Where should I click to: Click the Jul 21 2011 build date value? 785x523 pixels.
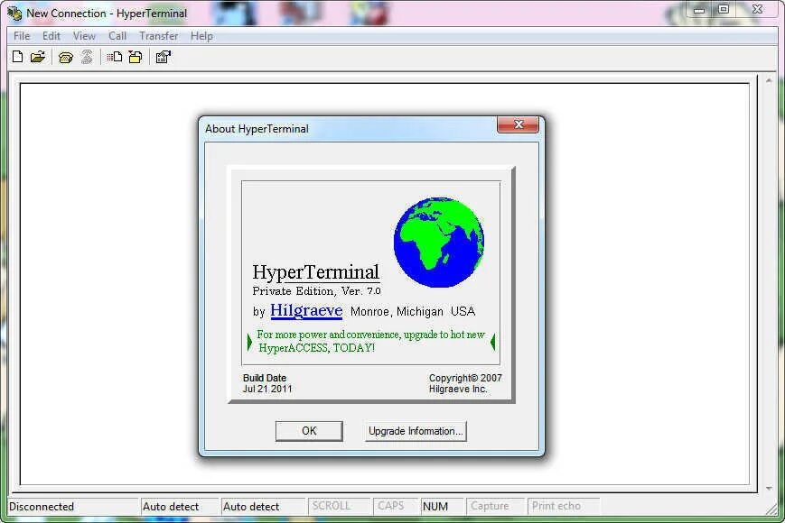(267, 389)
